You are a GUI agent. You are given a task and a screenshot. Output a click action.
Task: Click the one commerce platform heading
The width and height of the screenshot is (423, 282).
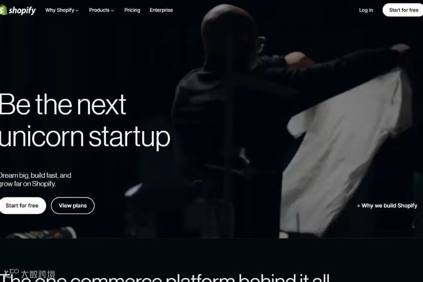click(164, 277)
